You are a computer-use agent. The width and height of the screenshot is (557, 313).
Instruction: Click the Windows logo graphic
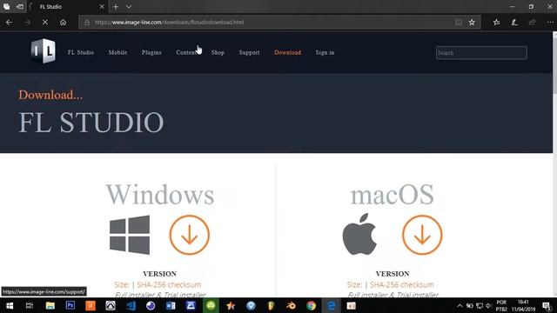coord(130,235)
